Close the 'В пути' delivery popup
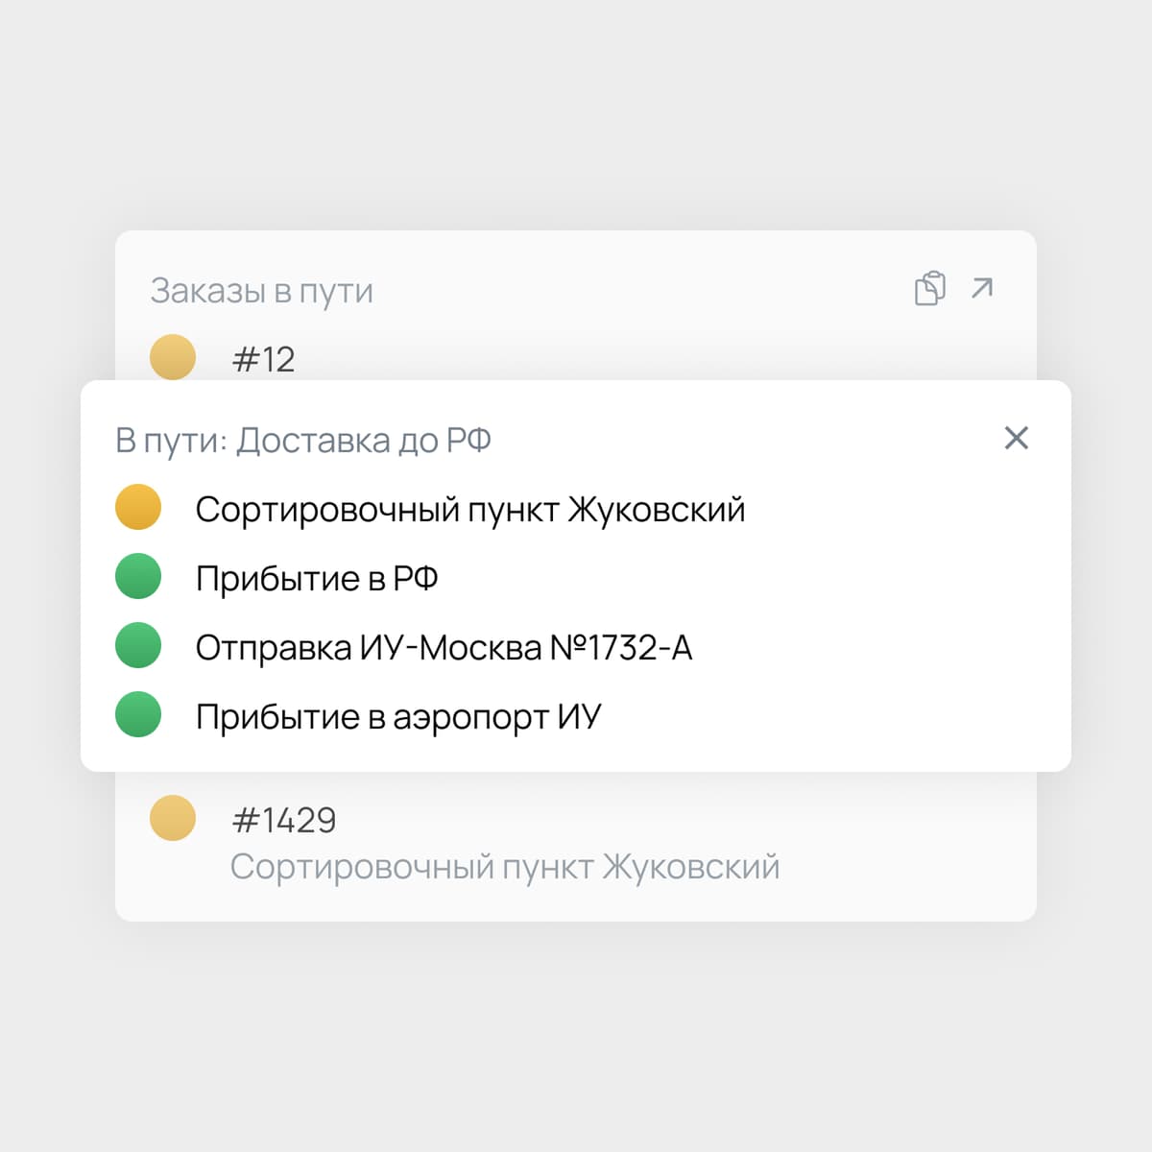The height and width of the screenshot is (1152, 1152). click(x=1016, y=438)
